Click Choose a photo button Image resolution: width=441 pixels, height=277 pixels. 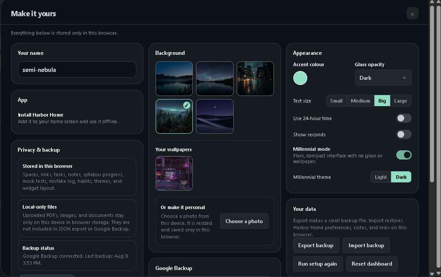244,221
